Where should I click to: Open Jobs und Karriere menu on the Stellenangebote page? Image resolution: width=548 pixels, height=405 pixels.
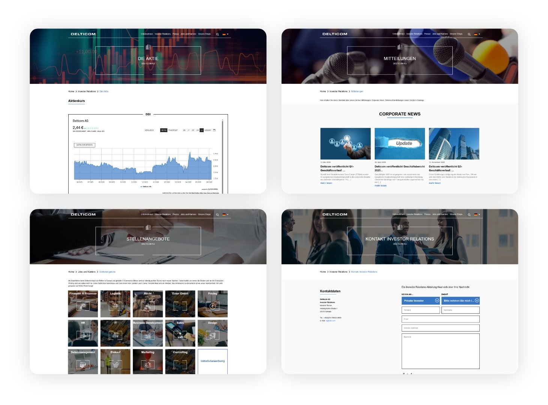[188, 214]
